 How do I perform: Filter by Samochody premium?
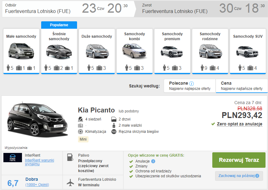(172, 51)
